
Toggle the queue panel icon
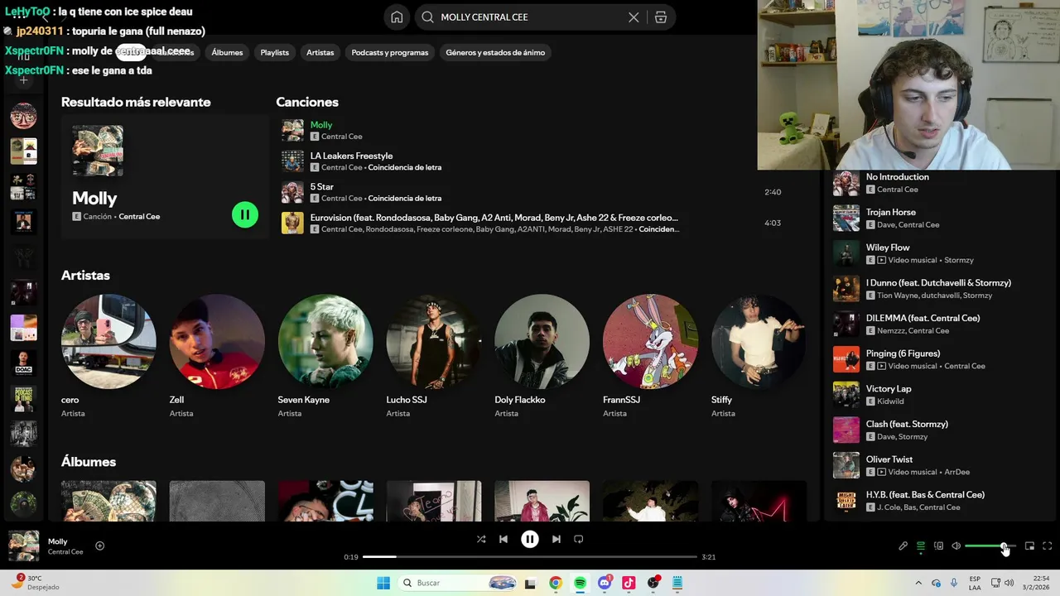[921, 546]
